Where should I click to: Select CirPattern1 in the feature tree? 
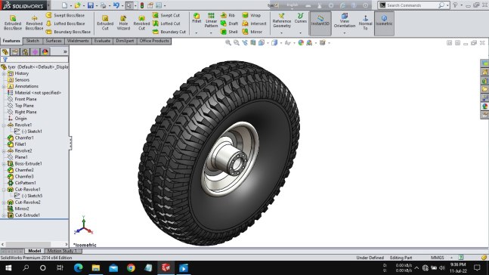coord(21,183)
